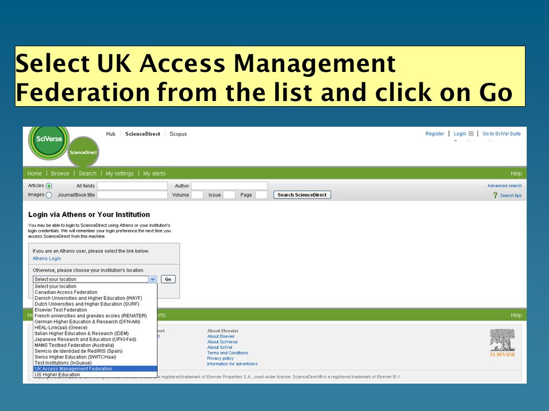Click the green question mark Search tips icon

click(x=495, y=195)
